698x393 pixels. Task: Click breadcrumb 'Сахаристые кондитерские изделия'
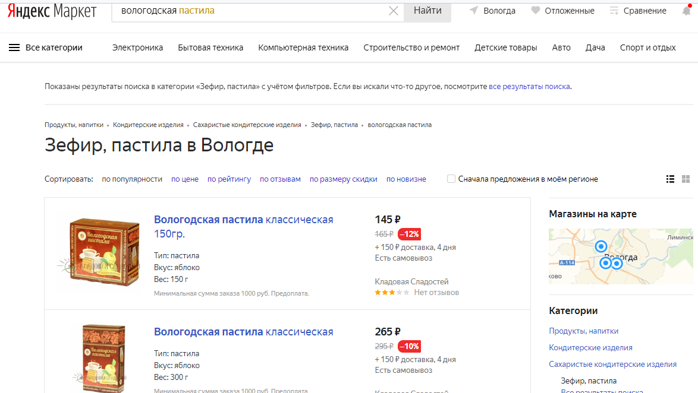click(247, 125)
